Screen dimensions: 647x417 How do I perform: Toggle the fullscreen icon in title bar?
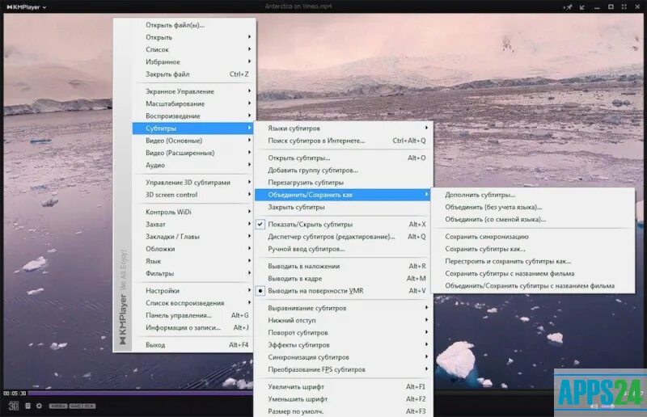point(624,7)
